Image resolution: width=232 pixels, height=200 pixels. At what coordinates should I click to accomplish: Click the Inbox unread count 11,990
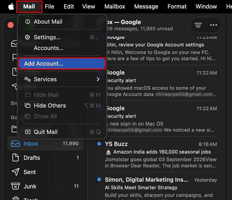pyautogui.click(x=71, y=143)
